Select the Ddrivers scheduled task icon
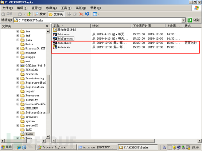202x151 pixels. click(x=55, y=34)
